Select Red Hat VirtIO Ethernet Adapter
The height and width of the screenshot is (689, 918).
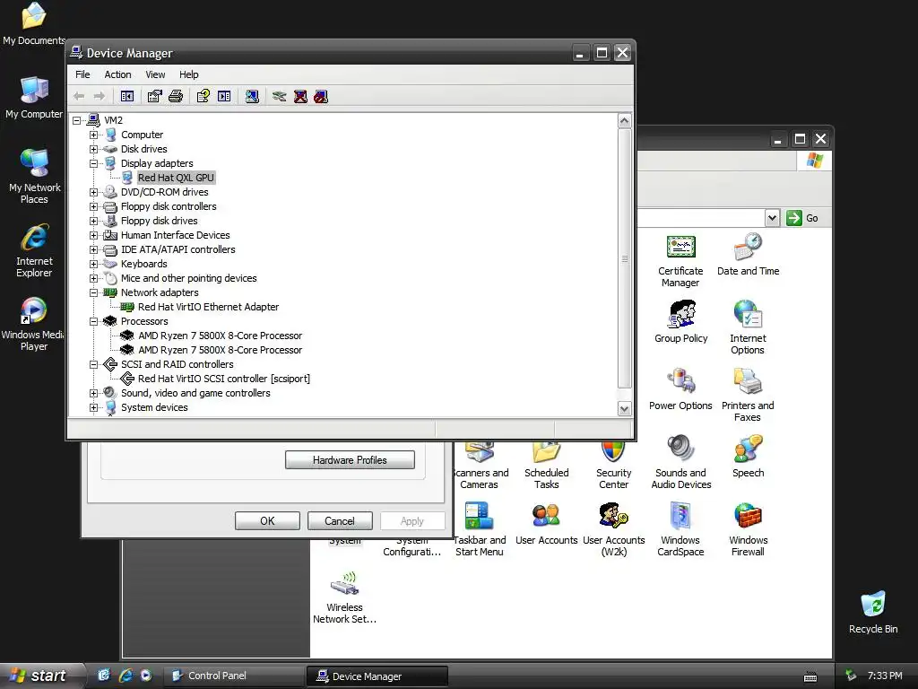click(x=208, y=307)
